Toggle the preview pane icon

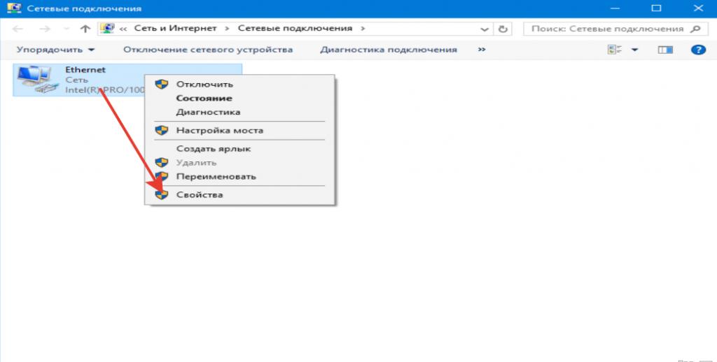click(665, 50)
